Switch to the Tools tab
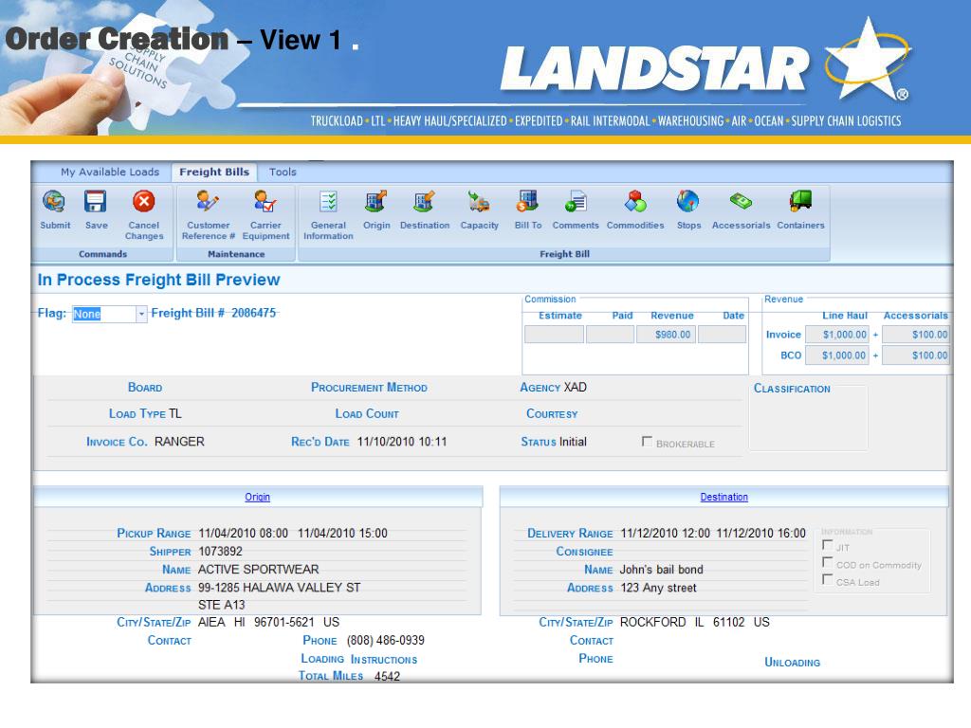The image size is (971, 728). coord(283,173)
